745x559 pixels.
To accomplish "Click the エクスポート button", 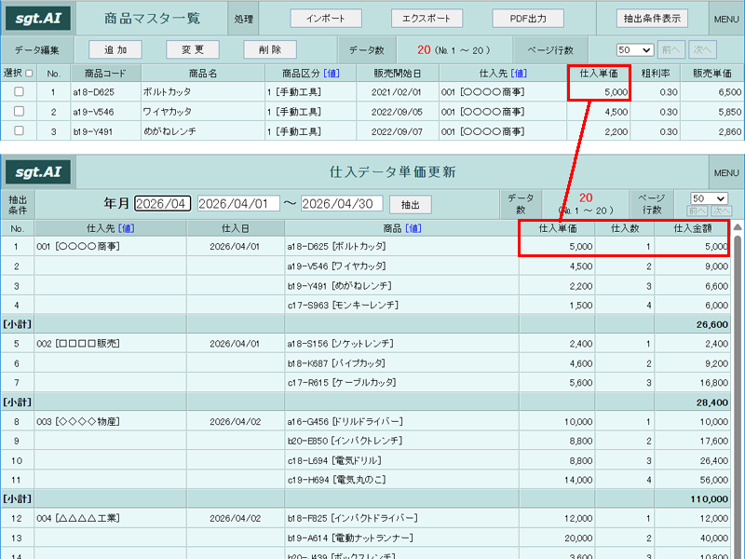I will (x=427, y=19).
